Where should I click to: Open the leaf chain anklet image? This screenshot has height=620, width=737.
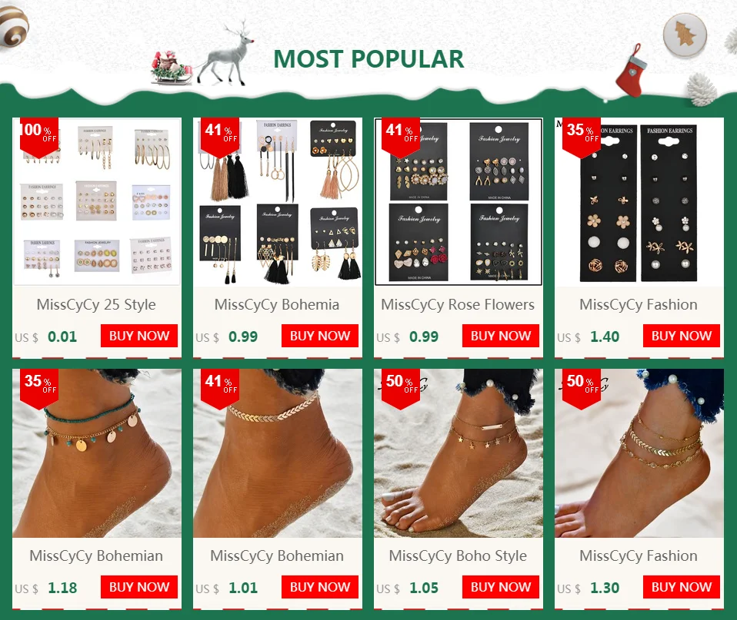point(278,453)
